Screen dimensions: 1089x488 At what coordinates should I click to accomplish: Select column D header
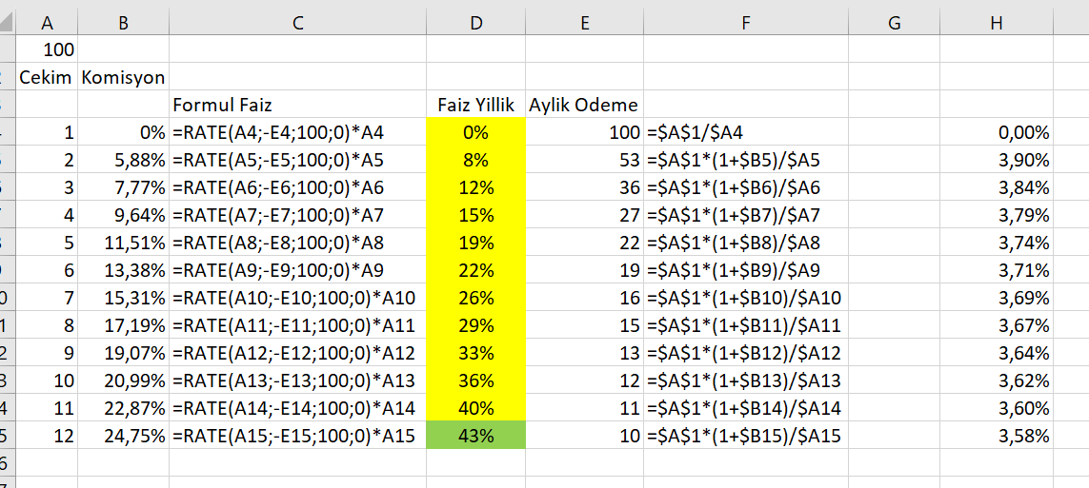tap(475, 23)
